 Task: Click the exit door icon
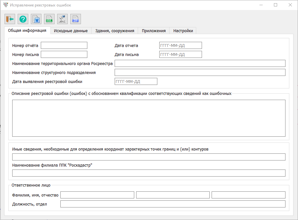[x=10, y=19]
